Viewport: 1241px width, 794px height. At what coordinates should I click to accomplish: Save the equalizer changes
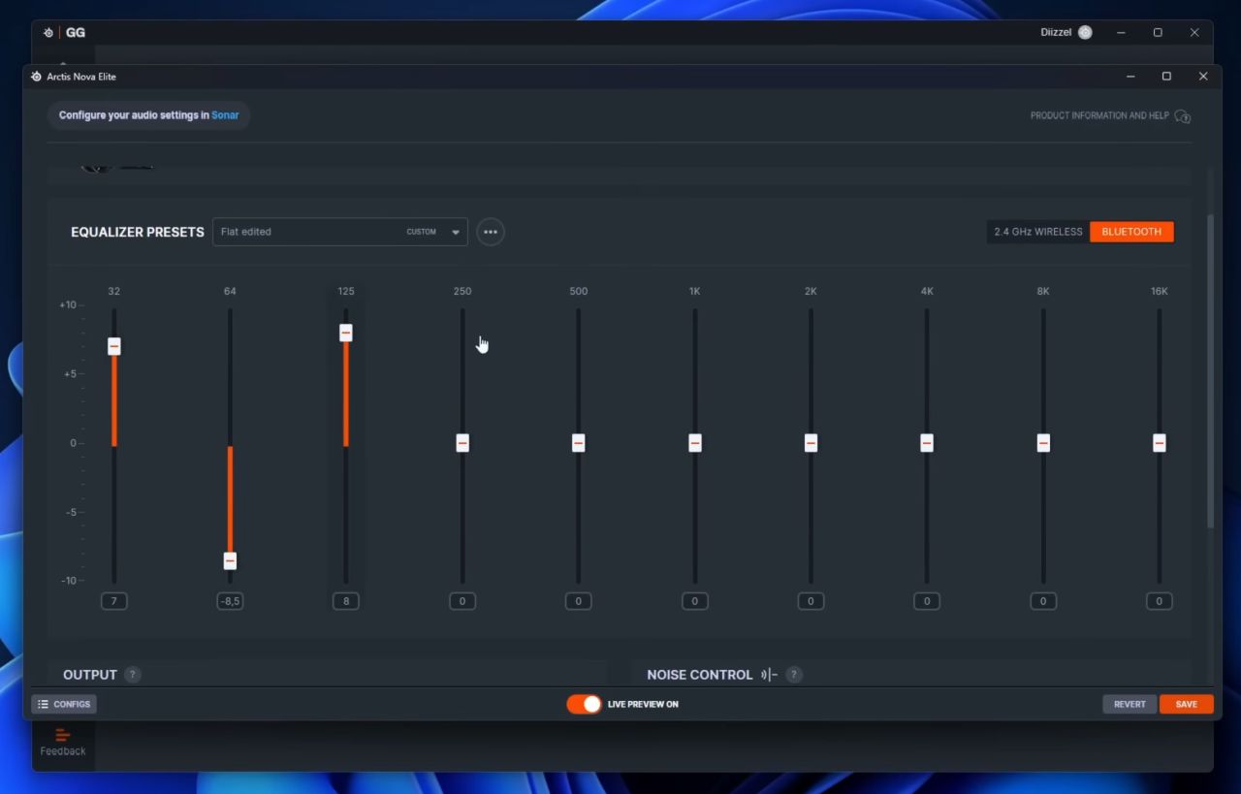click(1186, 704)
